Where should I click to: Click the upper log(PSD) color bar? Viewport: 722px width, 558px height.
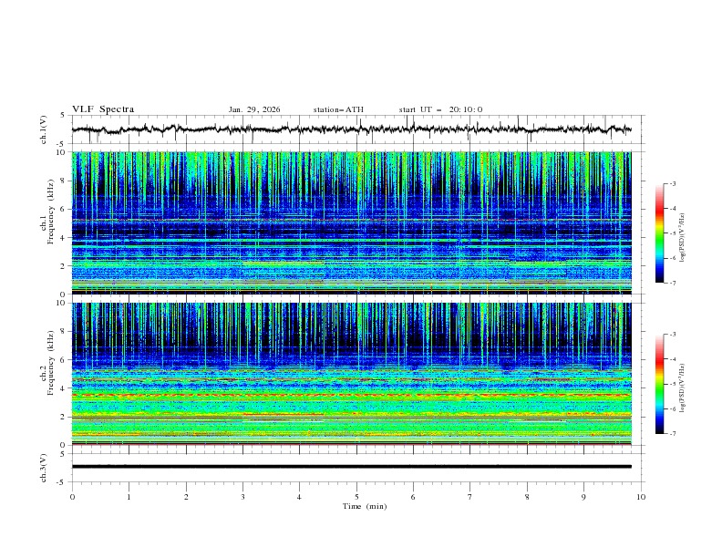tap(659, 232)
